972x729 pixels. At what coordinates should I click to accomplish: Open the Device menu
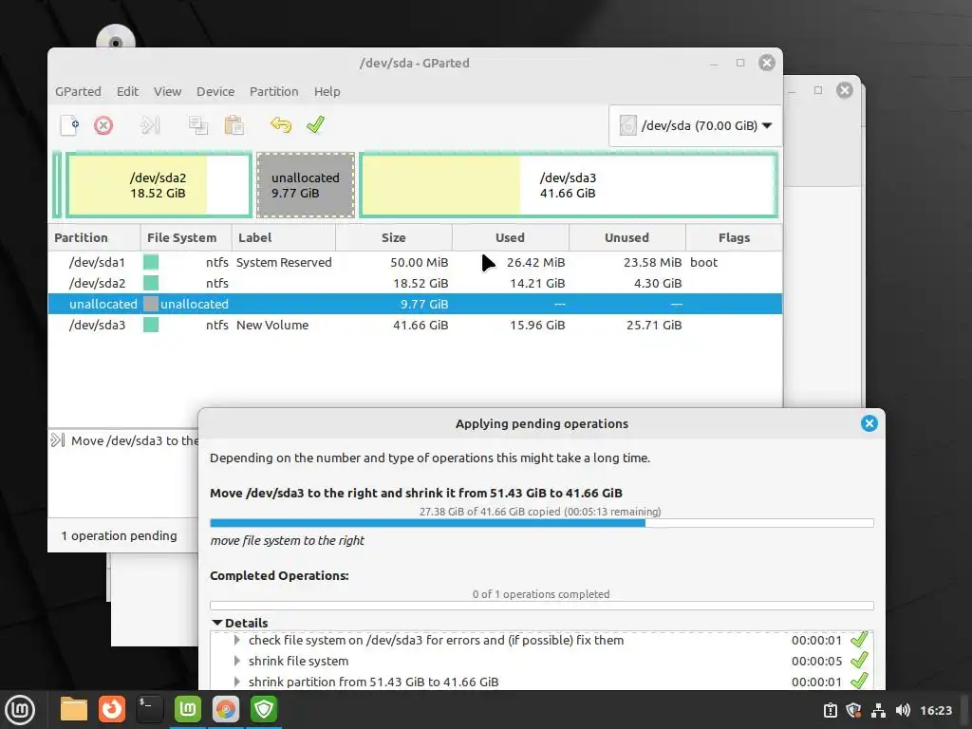click(x=215, y=92)
